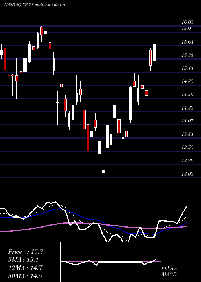Click the lowest candle near 13.03
This screenshot has height=282, width=201.
coord(103,171)
